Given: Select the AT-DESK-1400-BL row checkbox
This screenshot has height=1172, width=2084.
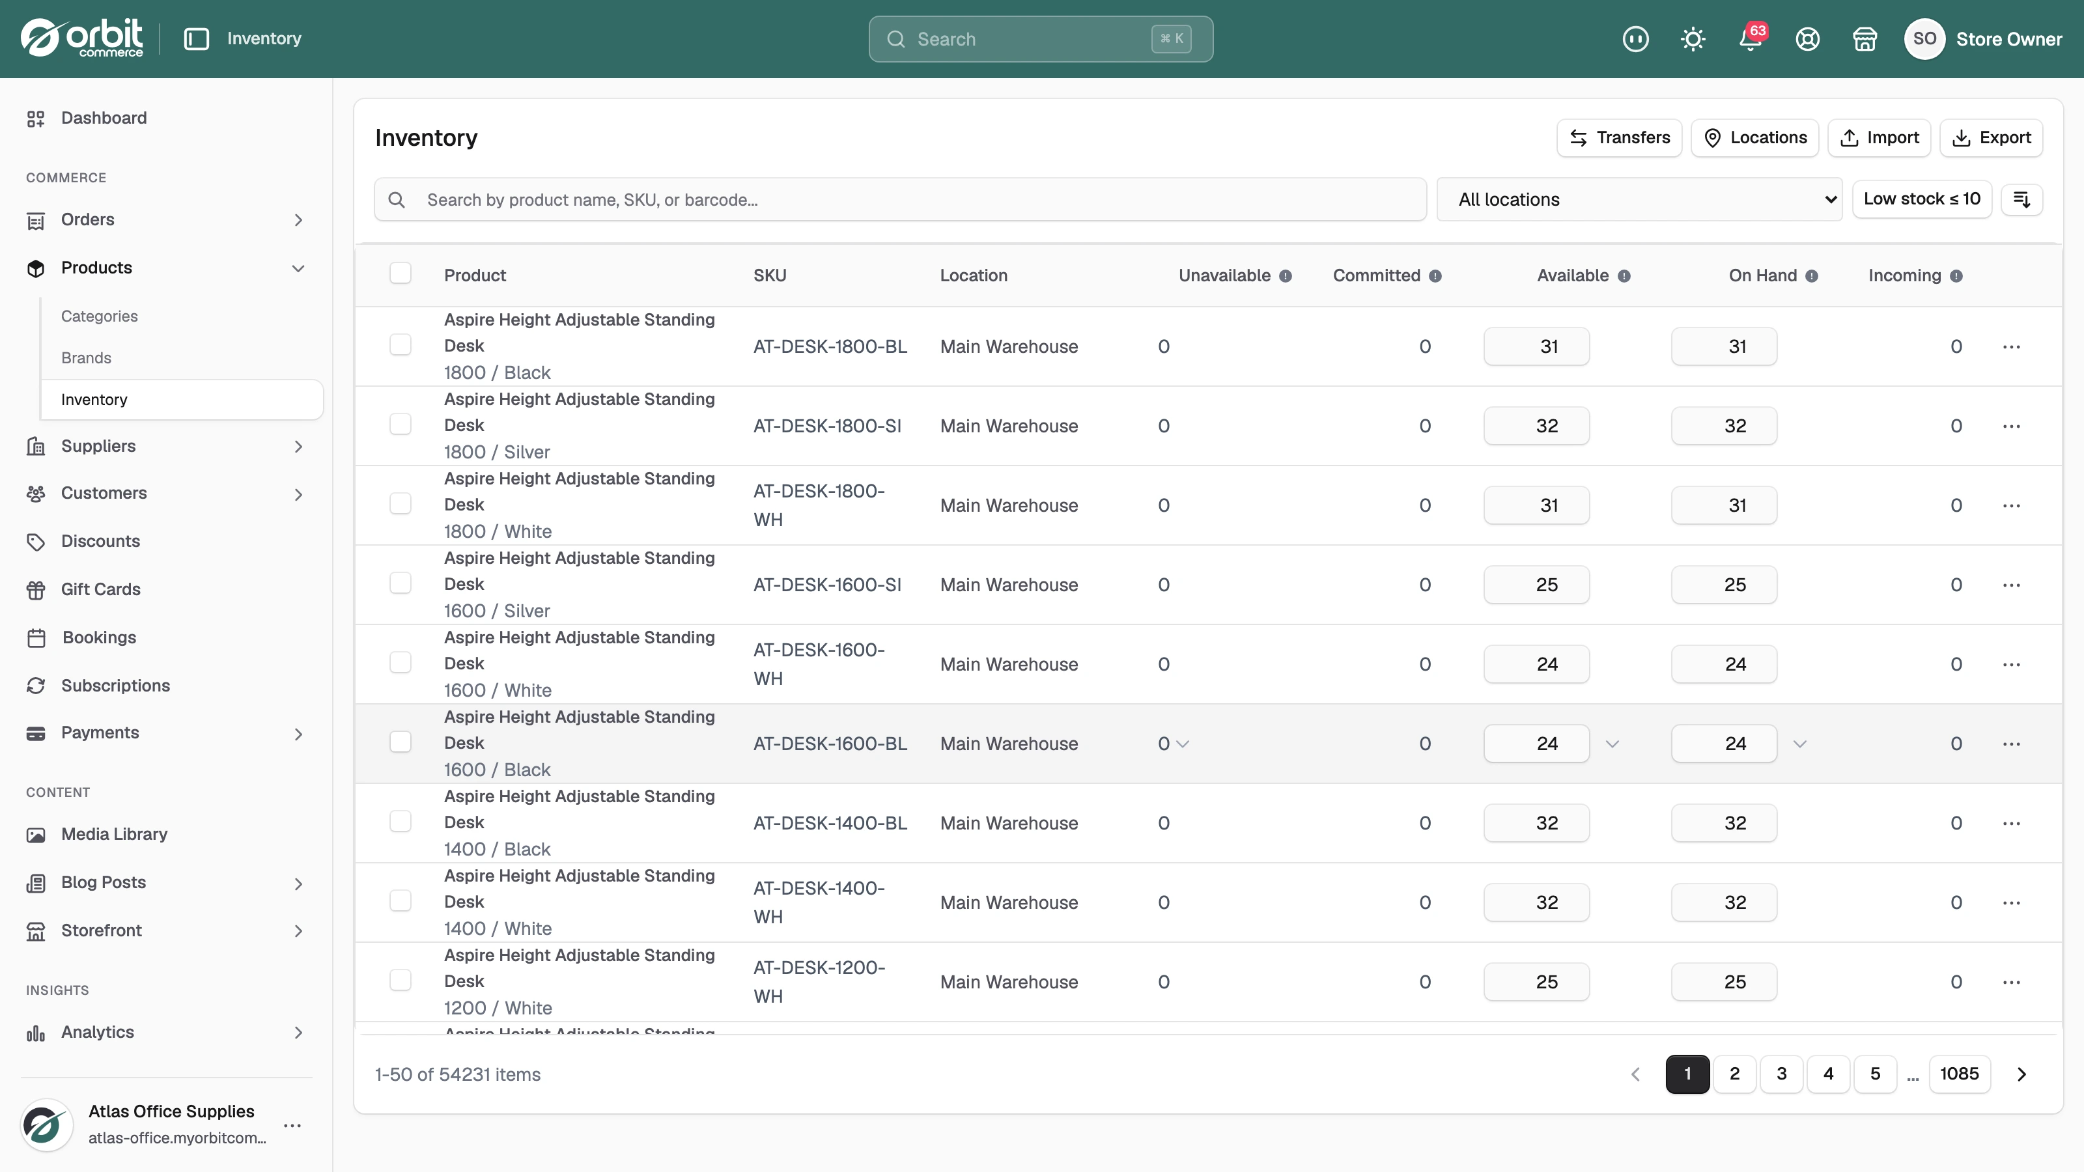Looking at the screenshot, I should (401, 821).
